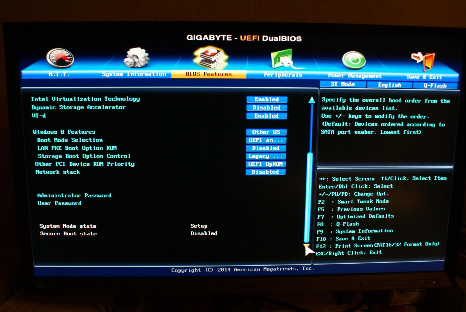Select Network stack label
Viewport: 466px width, 312px height.
[x=58, y=172]
